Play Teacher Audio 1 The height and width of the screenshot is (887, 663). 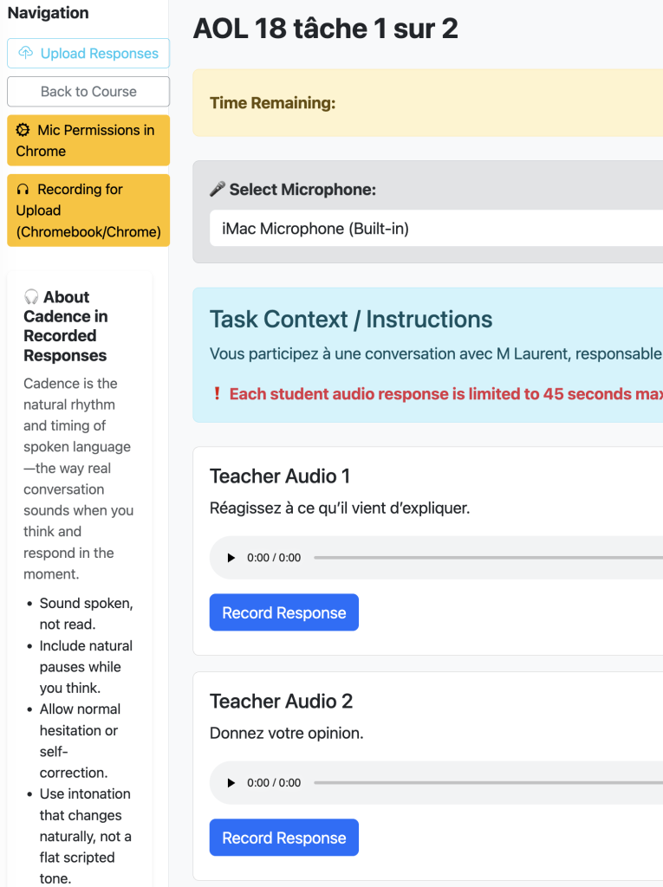231,558
